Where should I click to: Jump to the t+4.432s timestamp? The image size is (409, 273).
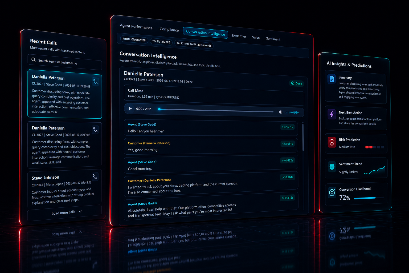(x=288, y=160)
